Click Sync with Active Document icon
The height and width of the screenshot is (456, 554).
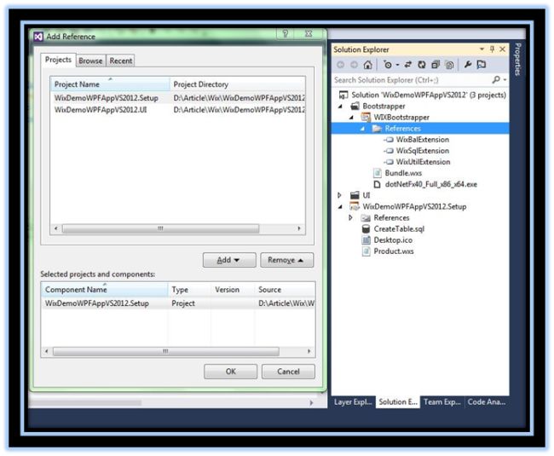408,64
